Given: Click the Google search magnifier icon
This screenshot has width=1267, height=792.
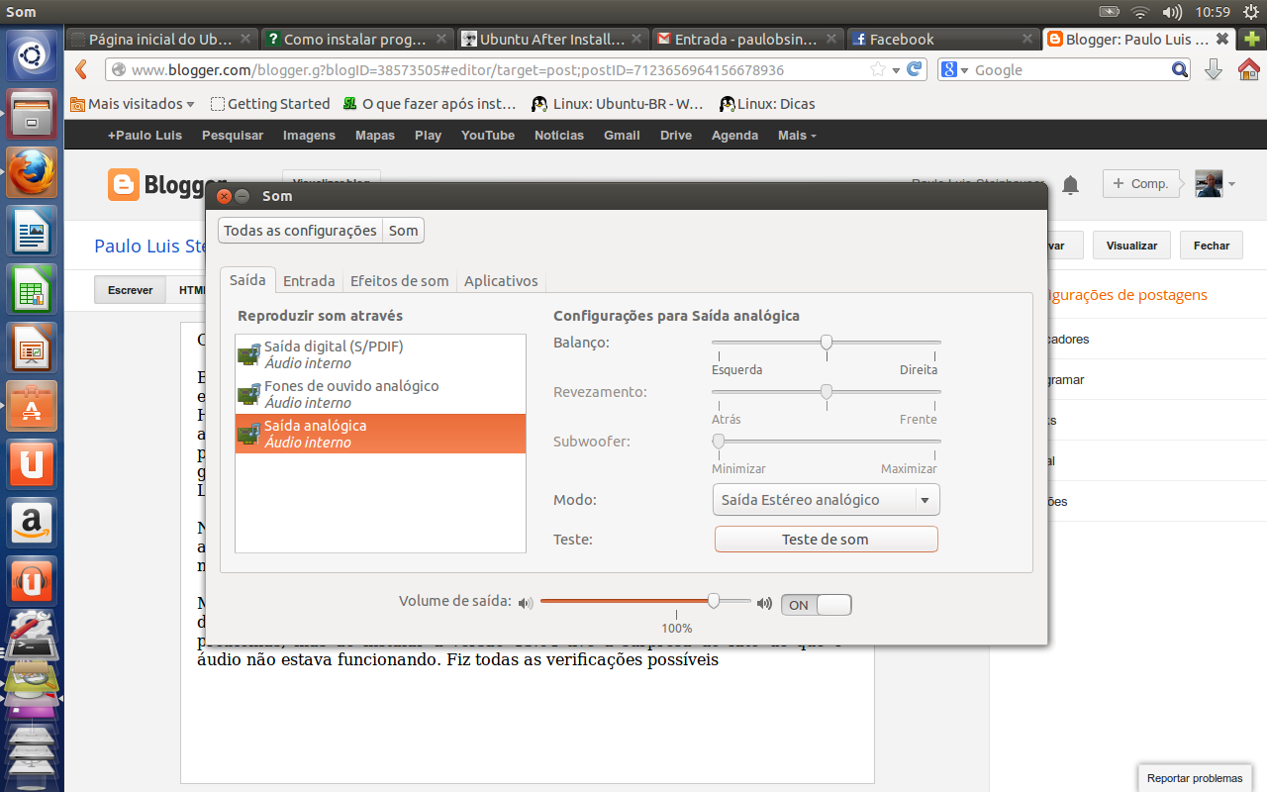Looking at the screenshot, I should tap(1179, 69).
